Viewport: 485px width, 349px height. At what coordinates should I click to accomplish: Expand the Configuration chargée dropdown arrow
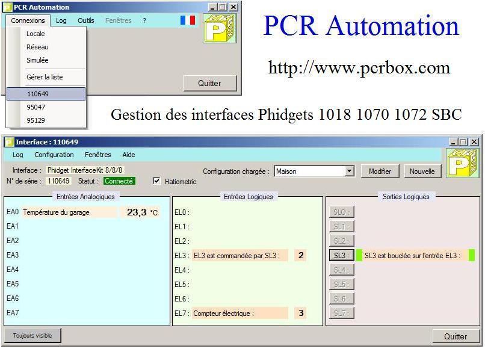pos(349,171)
